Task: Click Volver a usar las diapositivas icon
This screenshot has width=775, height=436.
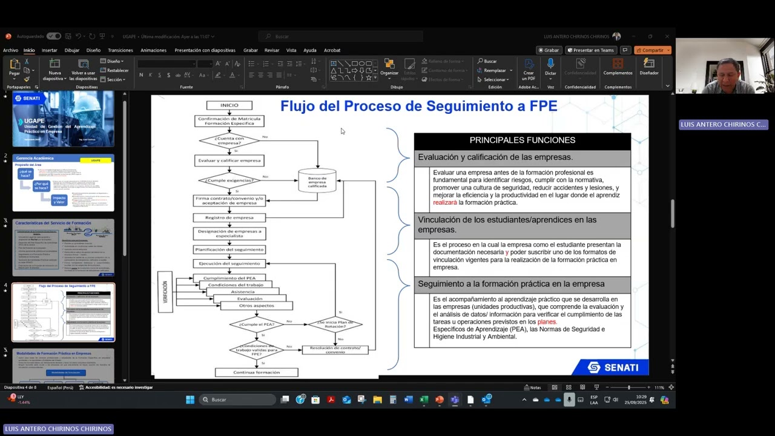Action: click(83, 64)
